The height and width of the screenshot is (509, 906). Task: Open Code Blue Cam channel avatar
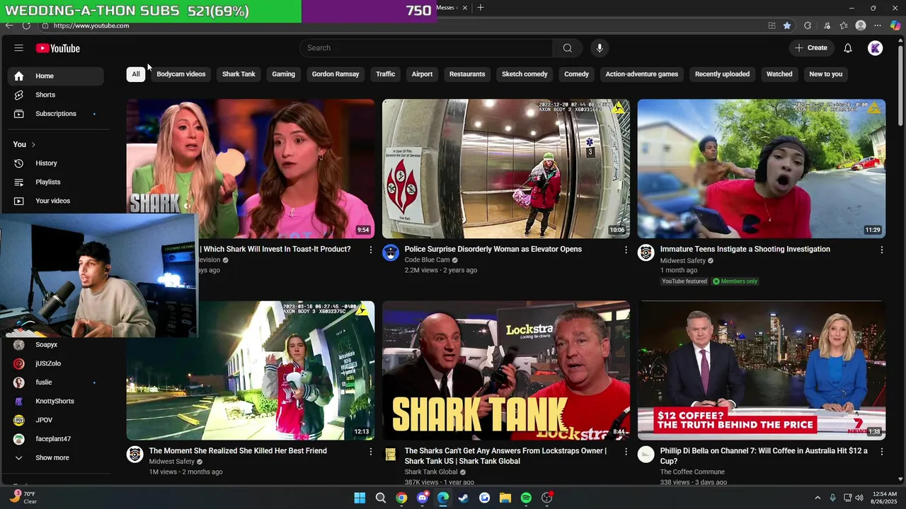(391, 253)
